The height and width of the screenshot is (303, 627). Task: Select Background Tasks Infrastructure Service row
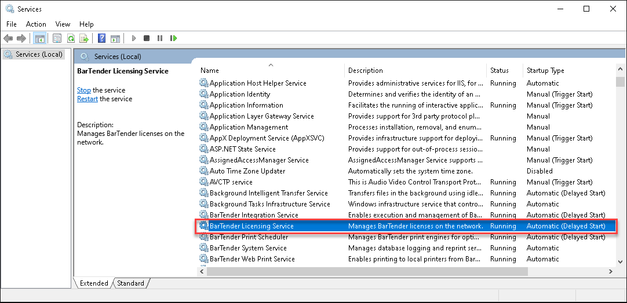407,204
